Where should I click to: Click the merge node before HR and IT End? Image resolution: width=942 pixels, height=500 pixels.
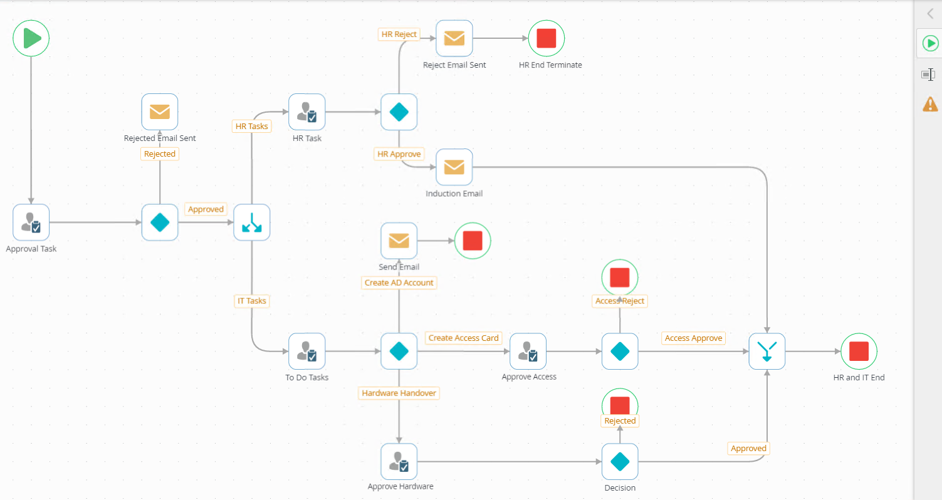[x=767, y=352]
